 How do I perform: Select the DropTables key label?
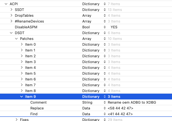(24, 15)
